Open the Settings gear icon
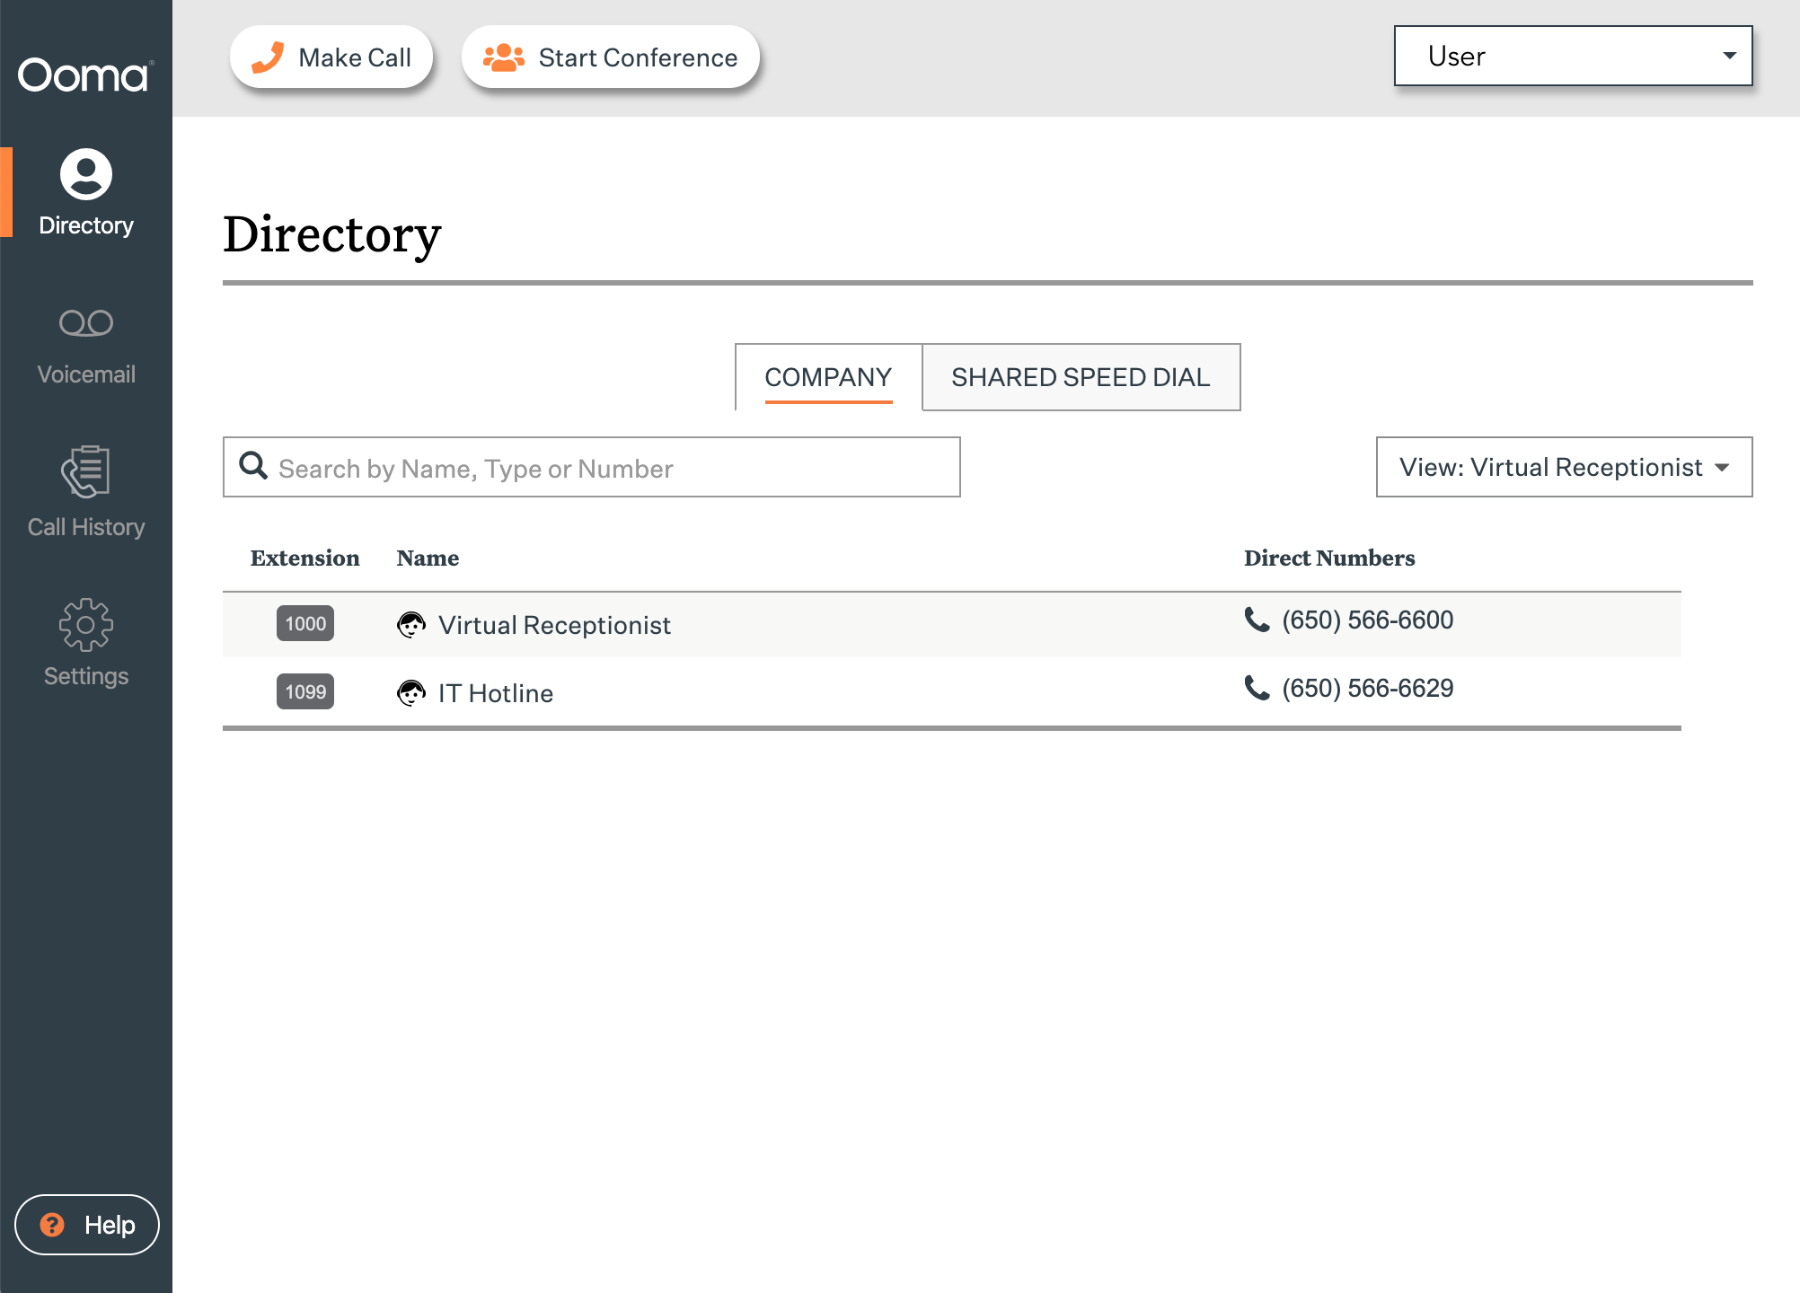 click(x=86, y=625)
